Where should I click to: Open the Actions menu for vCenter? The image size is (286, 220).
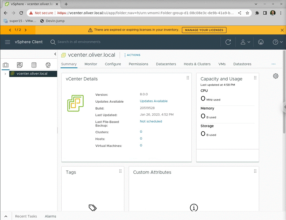pos(132,55)
